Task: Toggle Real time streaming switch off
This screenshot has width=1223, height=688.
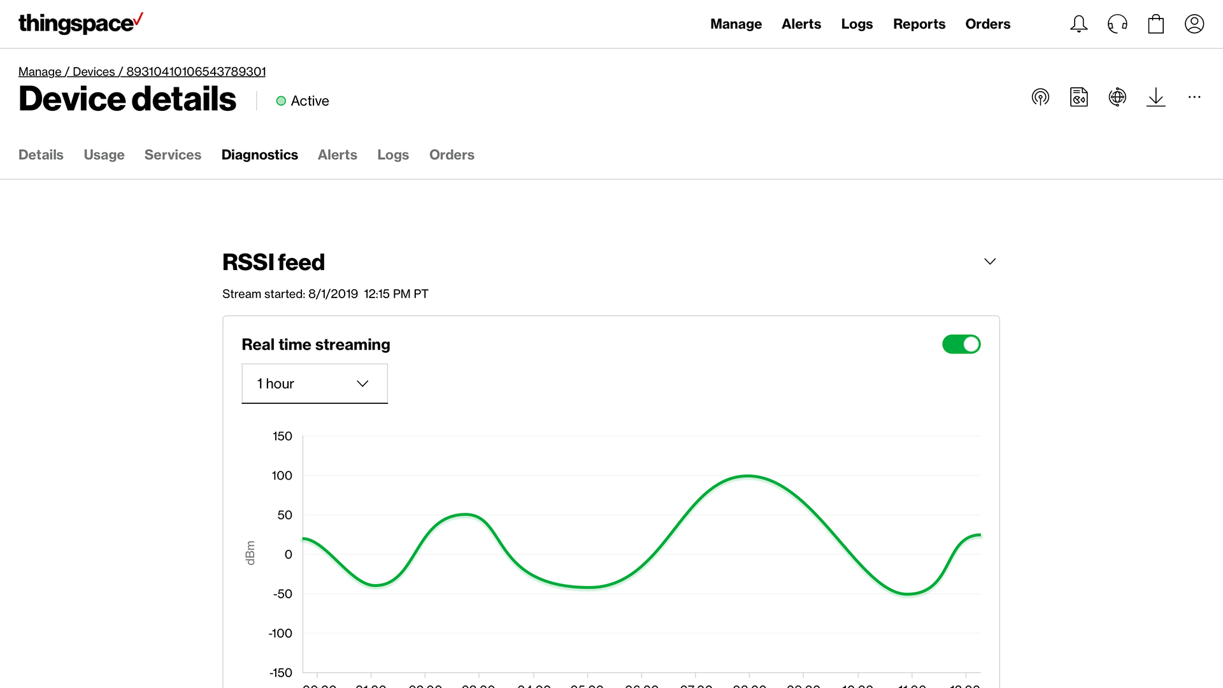Action: coord(961,345)
